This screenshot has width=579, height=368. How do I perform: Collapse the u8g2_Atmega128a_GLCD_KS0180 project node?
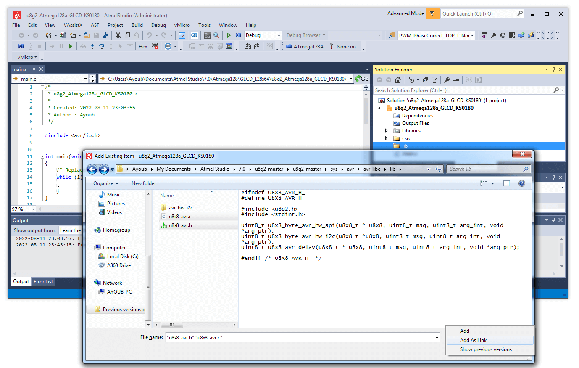click(x=379, y=108)
